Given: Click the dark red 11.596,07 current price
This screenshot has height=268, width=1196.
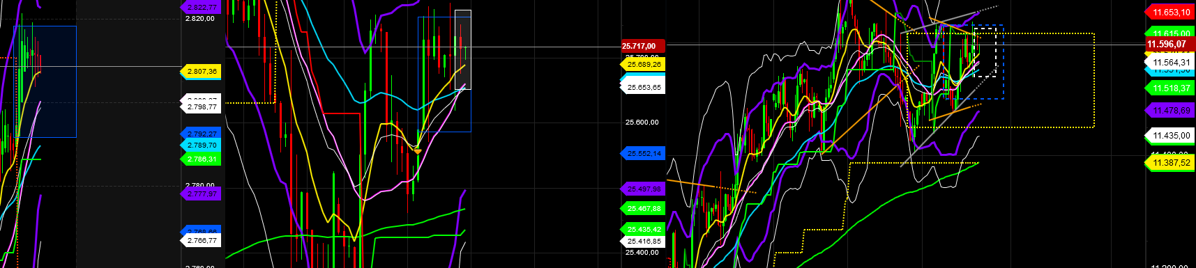Looking at the screenshot, I should tap(1171, 44).
